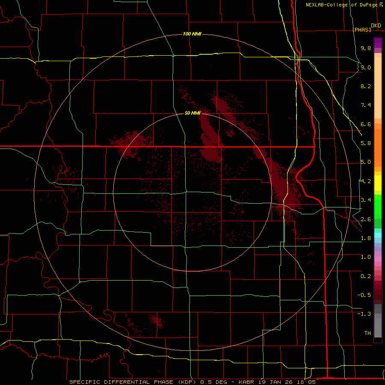Click the SPECIFIC DIFFERENTIAL PHASE caption text
The image size is (385, 385).
[122, 382]
